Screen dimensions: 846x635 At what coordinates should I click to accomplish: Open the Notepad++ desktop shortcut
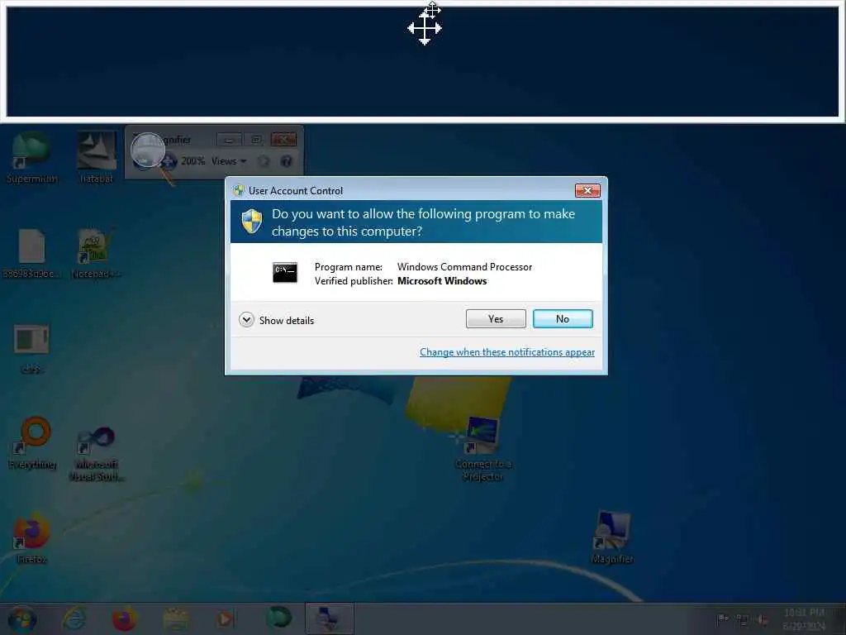[96, 253]
